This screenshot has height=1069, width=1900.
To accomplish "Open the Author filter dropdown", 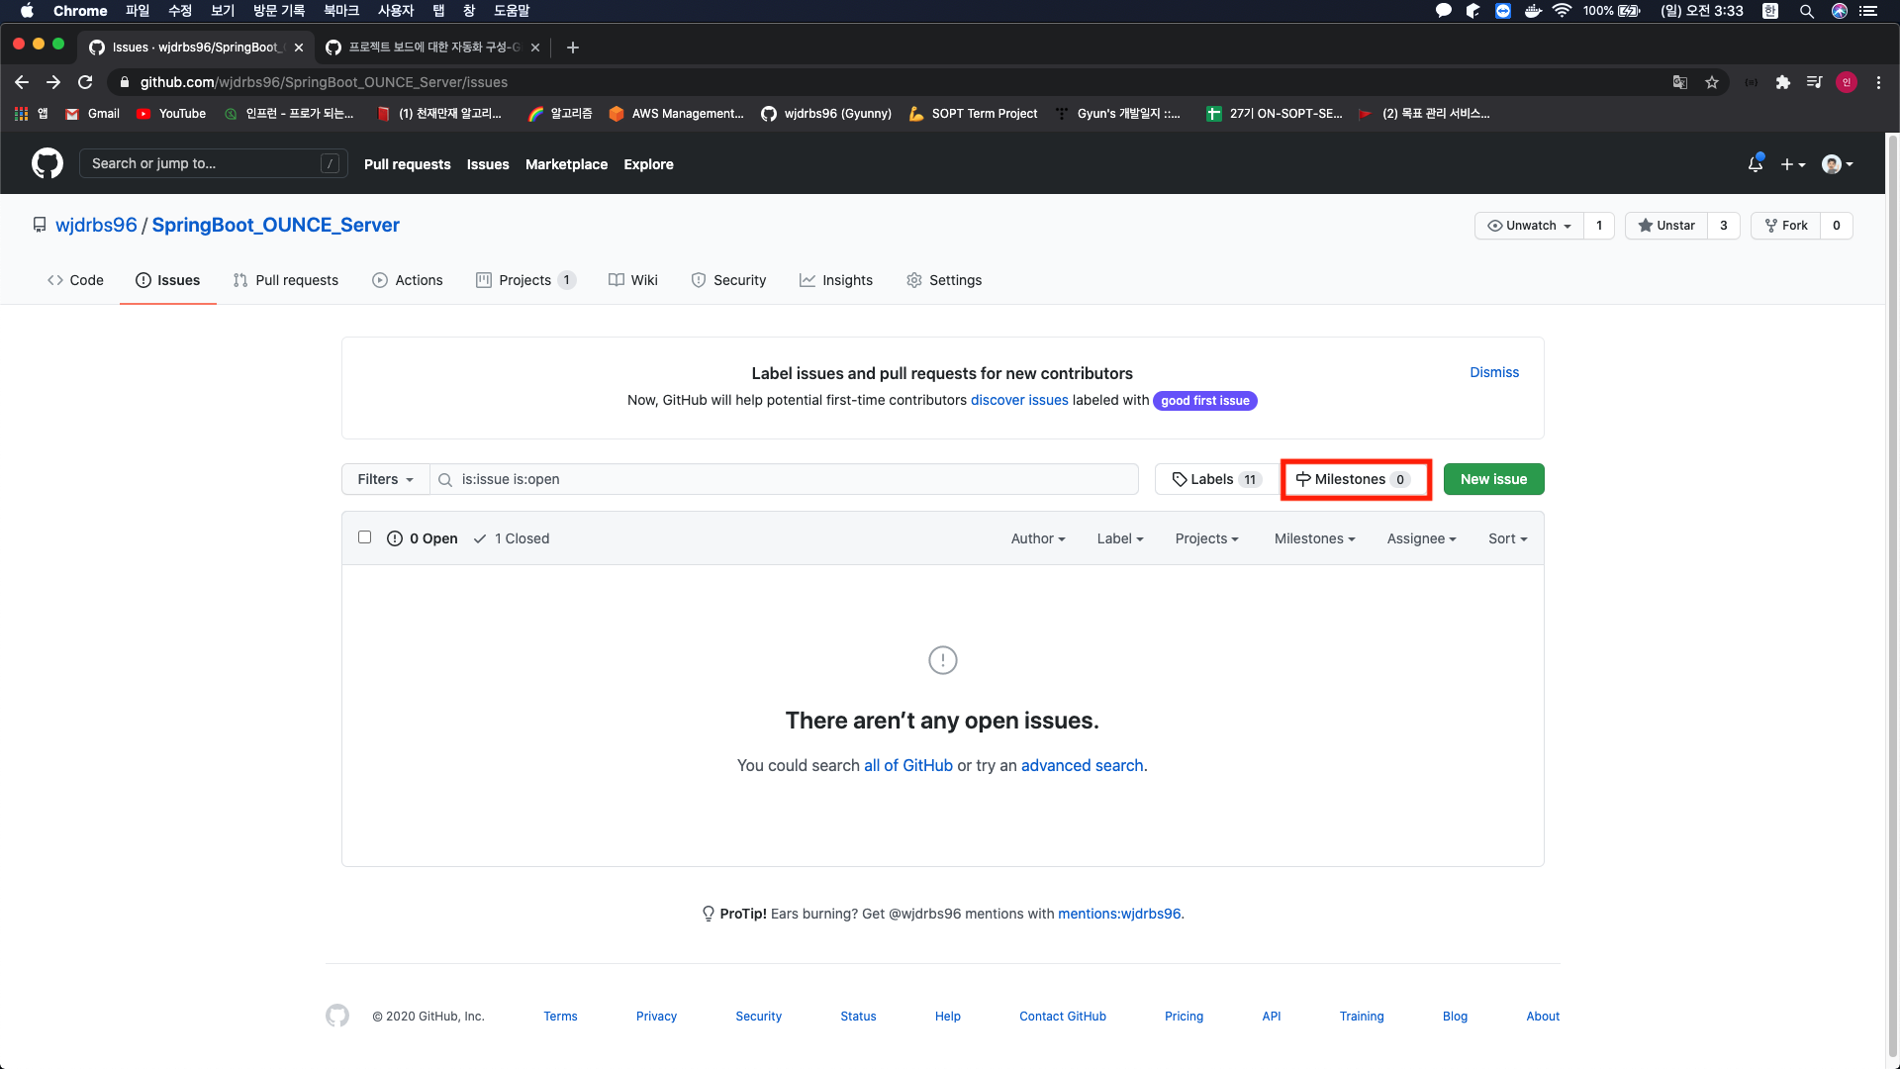I will [1037, 538].
